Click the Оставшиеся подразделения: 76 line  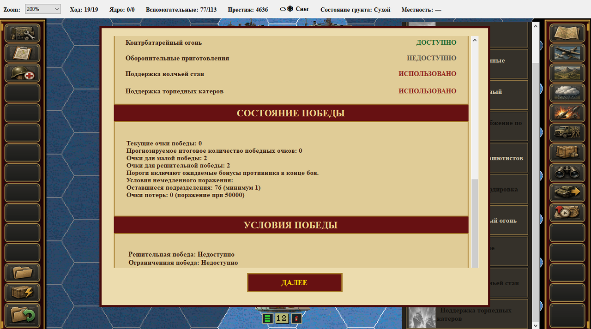click(194, 188)
